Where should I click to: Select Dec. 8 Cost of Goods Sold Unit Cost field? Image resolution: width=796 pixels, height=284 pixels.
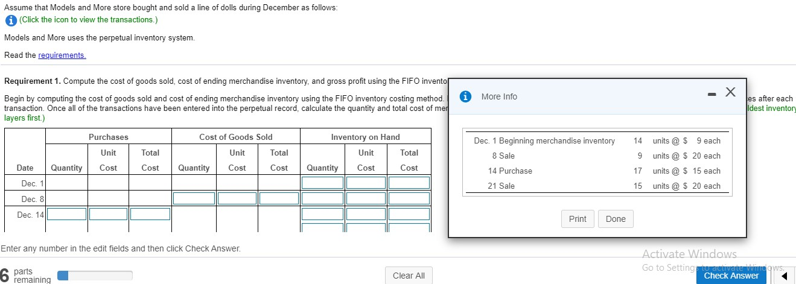tap(237, 198)
